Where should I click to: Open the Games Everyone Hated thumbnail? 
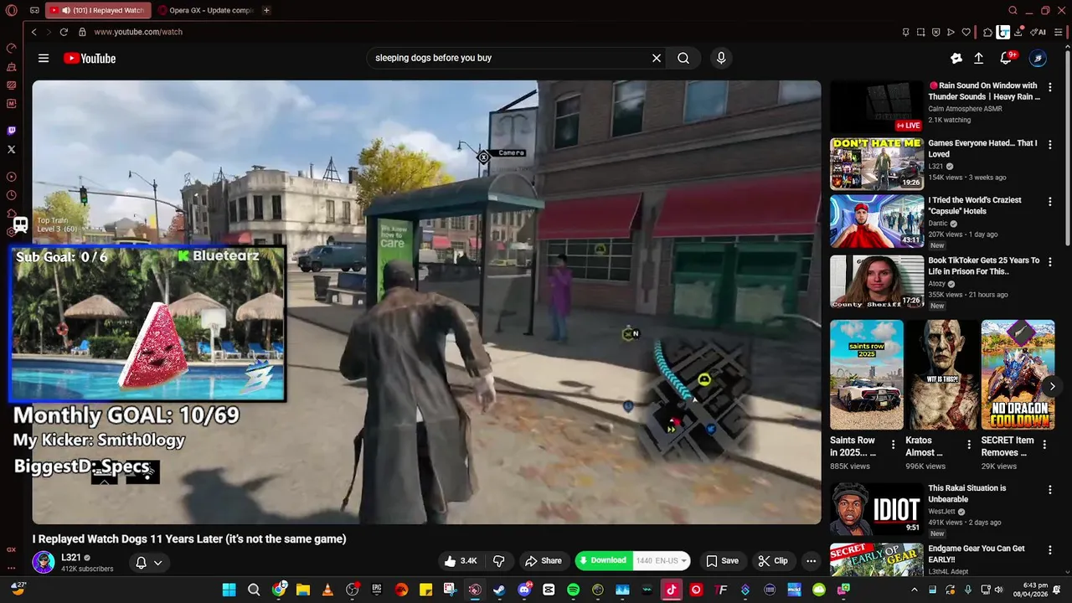tap(877, 164)
